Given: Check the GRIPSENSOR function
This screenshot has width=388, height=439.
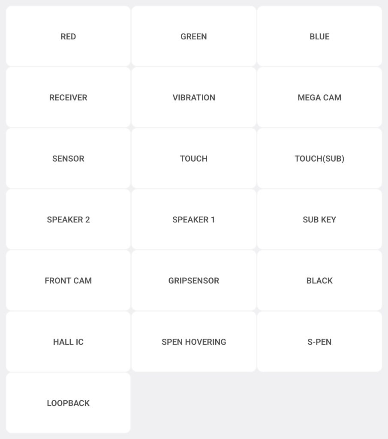Looking at the screenshot, I should pos(194,281).
